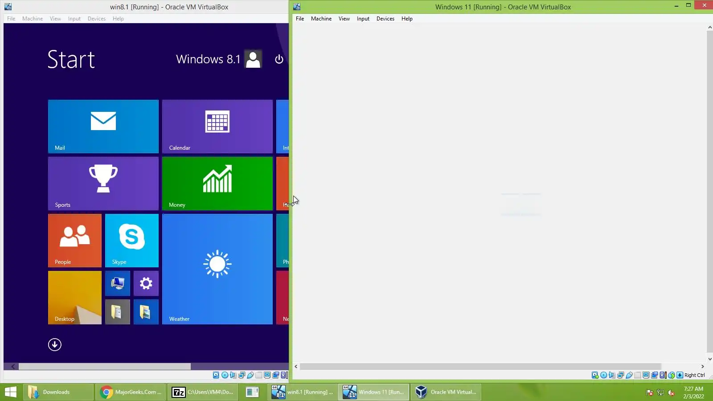The width and height of the screenshot is (713, 401).
Task: Click keyboard capture arrow icon in Windows 11 status bar
Action: (680, 375)
